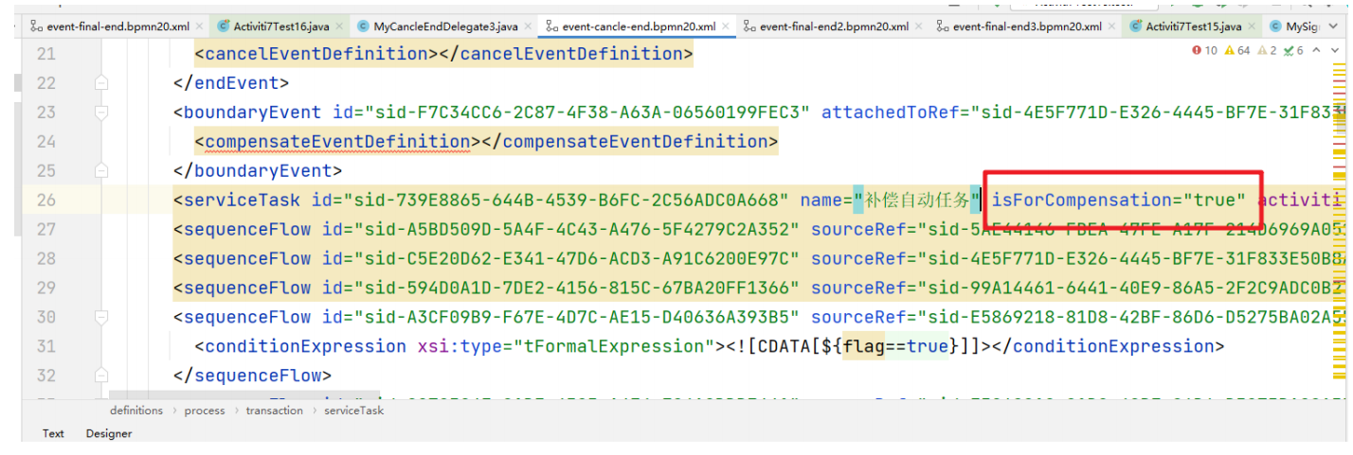Collapse fold marker at line 22
Viewport: 1353px width, 455px height.
coord(101,83)
